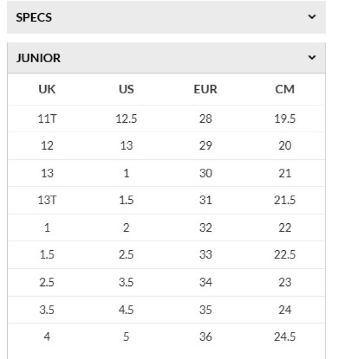
Task: Click EUR size 35 cell
Action: 206,309
